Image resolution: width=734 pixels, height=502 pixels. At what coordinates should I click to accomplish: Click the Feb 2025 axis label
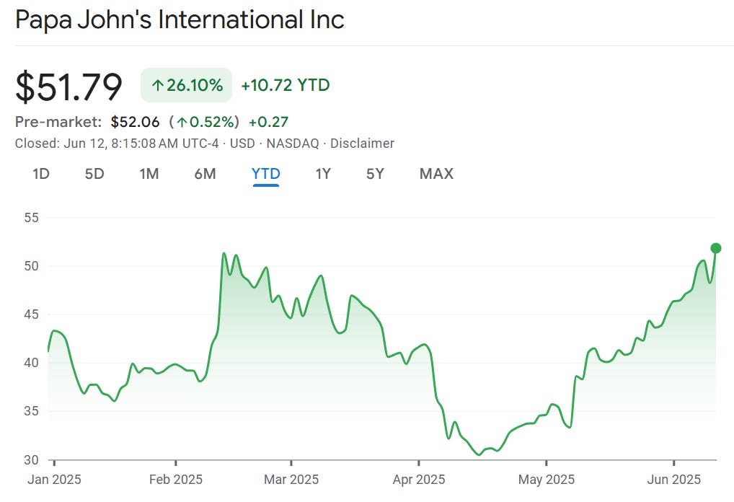[175, 480]
